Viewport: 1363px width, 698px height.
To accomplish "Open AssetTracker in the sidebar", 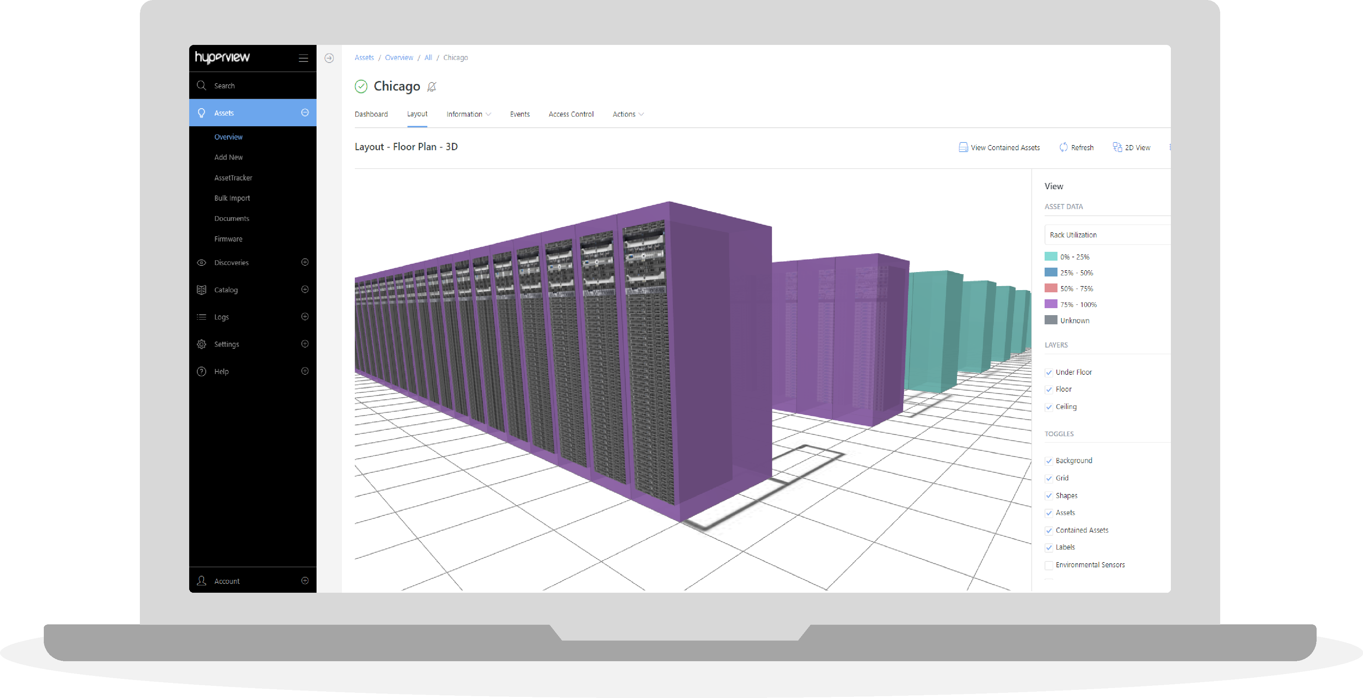I will (x=233, y=178).
